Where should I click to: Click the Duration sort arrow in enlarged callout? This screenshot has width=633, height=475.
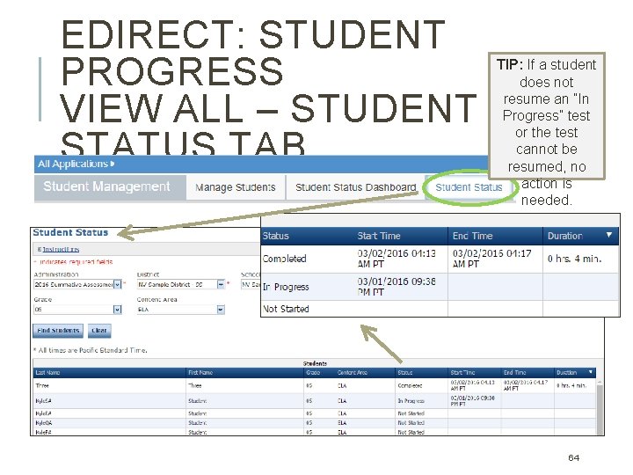point(608,235)
